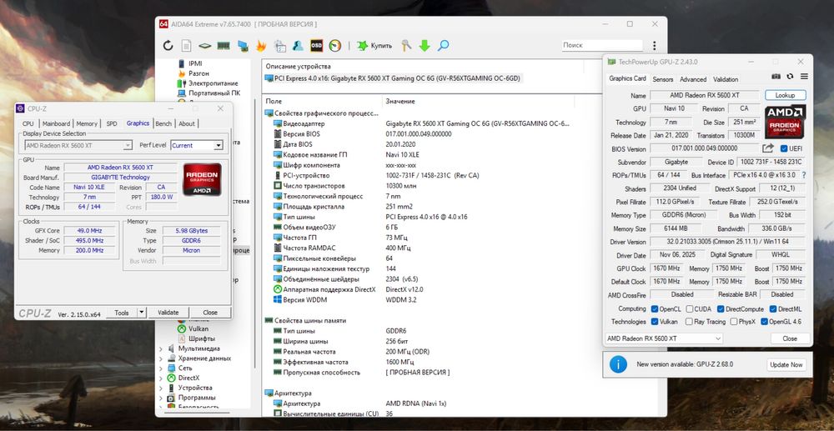Image resolution: width=834 pixels, height=431 pixels.
Task: Open GPU selection dropdown at GPU-Z bottom
Action: click(x=664, y=338)
